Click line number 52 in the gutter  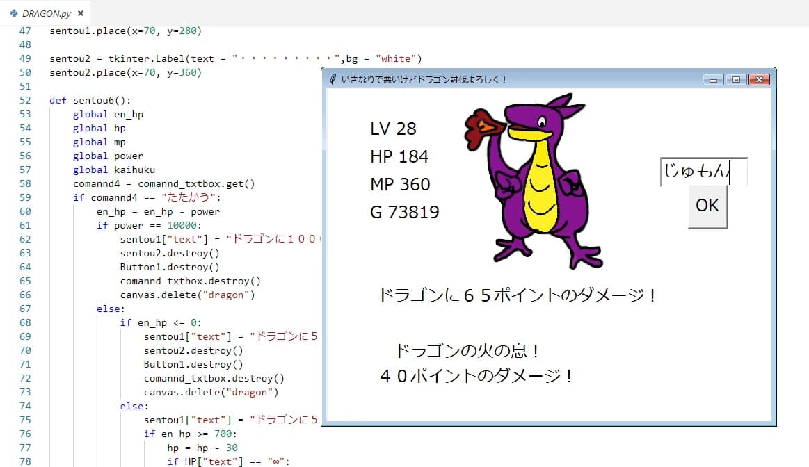tap(25, 100)
